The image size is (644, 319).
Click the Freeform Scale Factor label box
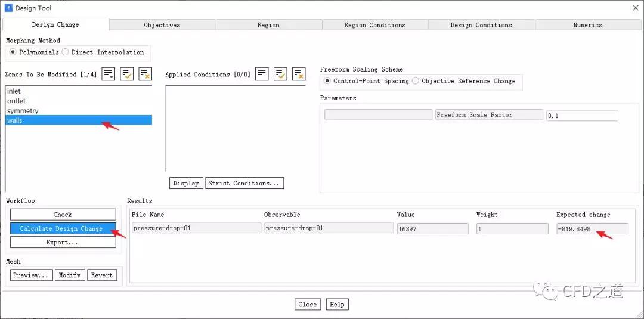tap(489, 115)
